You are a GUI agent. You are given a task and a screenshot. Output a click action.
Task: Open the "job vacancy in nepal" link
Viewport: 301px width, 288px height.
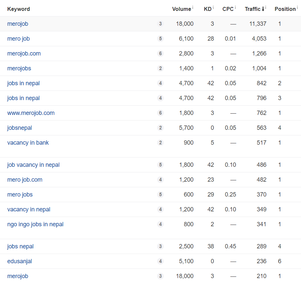(33, 165)
